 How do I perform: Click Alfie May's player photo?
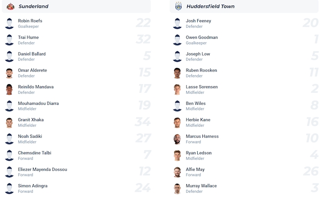pos(177,172)
